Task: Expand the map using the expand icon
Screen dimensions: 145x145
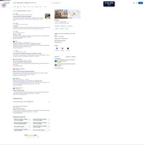Action: pos(80,10)
